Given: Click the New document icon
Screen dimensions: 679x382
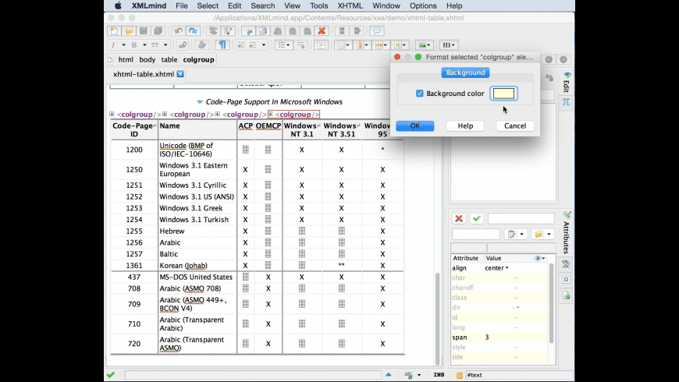Looking at the screenshot, I should click(114, 30).
